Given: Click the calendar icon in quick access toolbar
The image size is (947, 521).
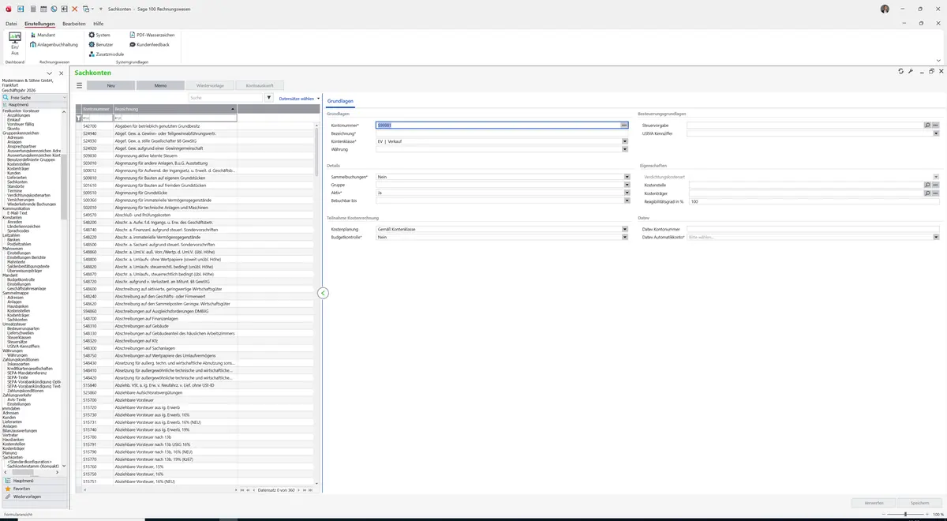Looking at the screenshot, I should [43, 8].
